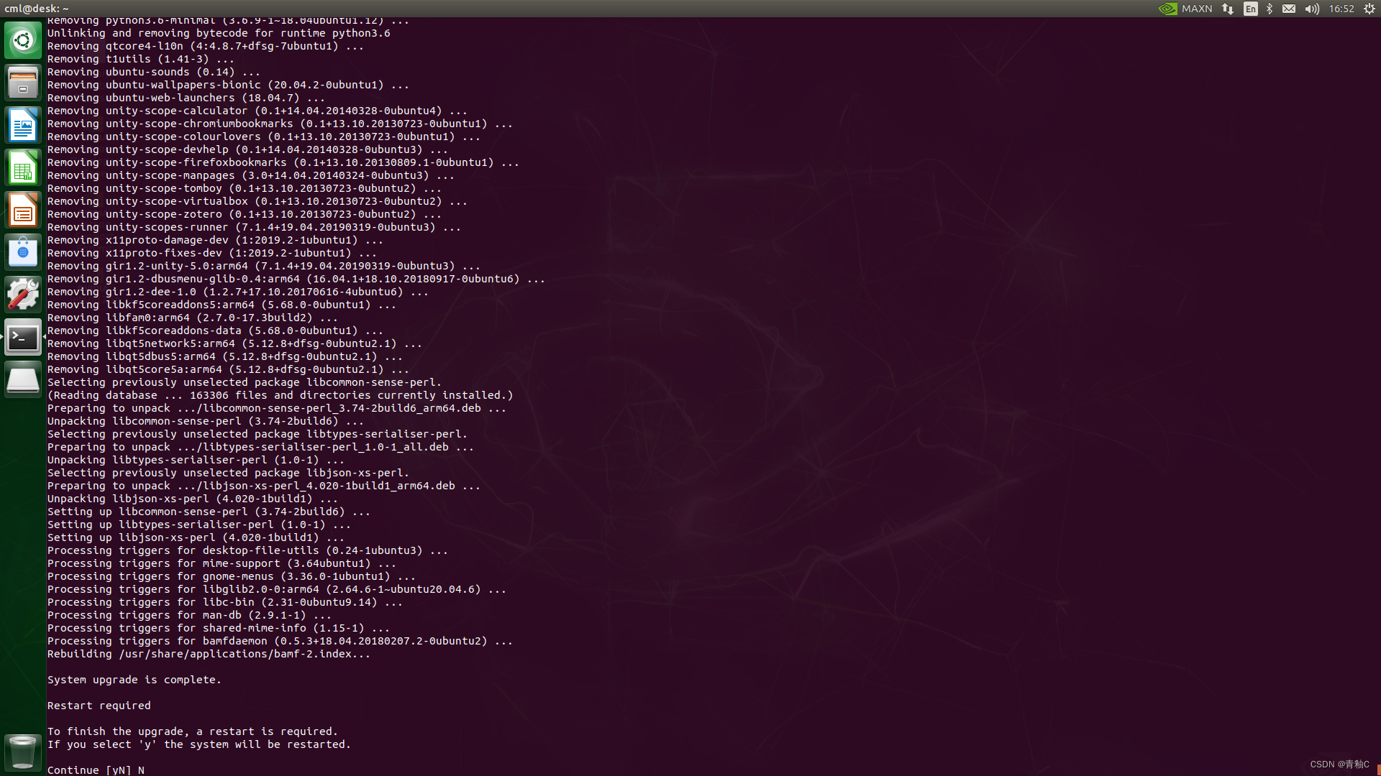Click 'To finish the upgrade, a restart is required.'

click(192, 731)
